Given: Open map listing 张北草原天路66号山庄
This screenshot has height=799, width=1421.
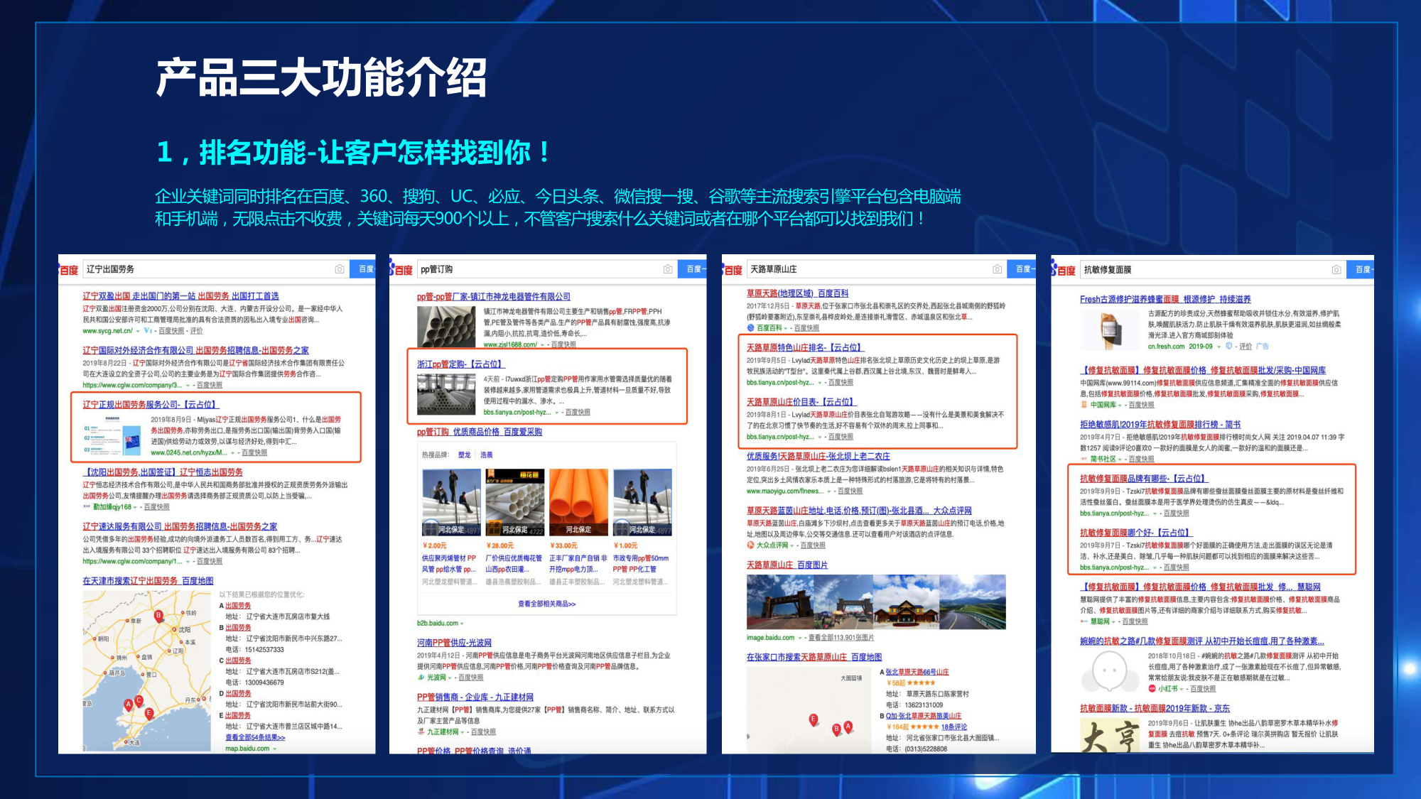Looking at the screenshot, I should click(917, 672).
